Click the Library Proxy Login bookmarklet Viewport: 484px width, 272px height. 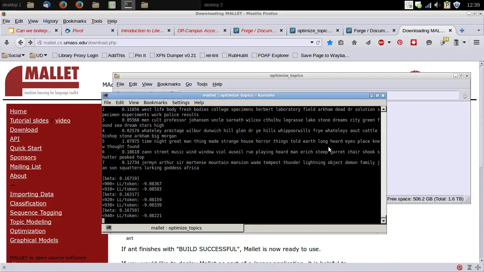click(x=75, y=55)
